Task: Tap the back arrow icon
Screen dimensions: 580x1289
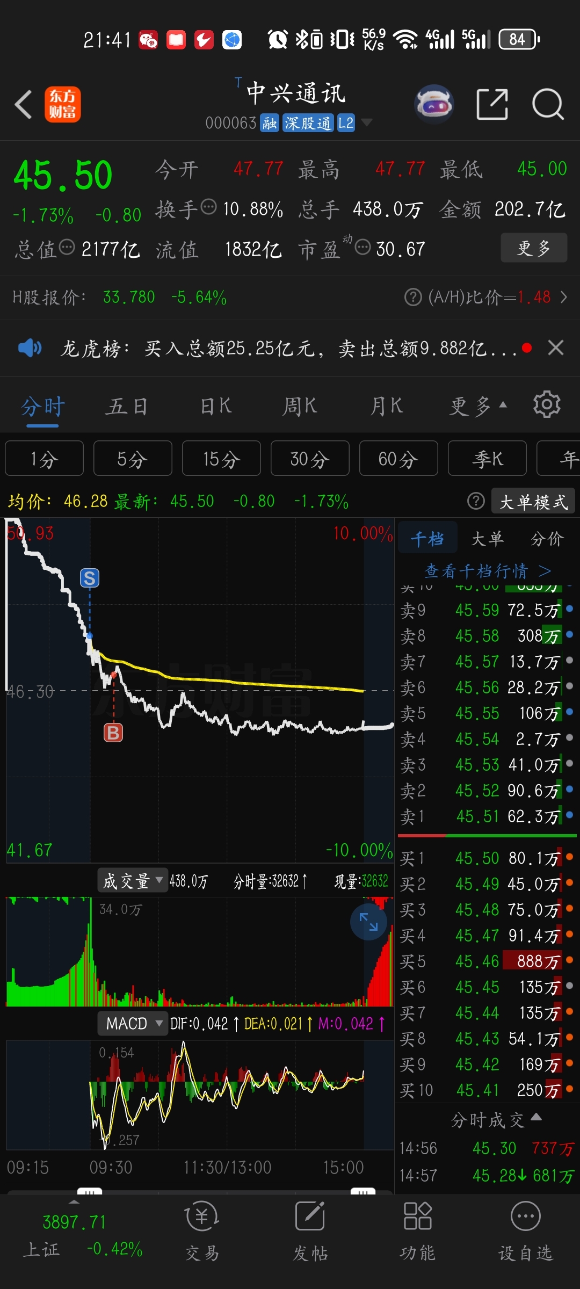Action: pos(23,104)
